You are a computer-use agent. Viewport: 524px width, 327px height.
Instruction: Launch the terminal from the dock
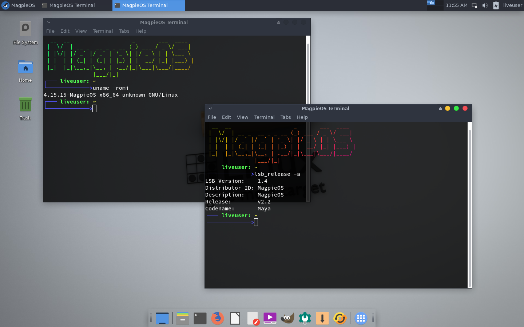(200, 318)
